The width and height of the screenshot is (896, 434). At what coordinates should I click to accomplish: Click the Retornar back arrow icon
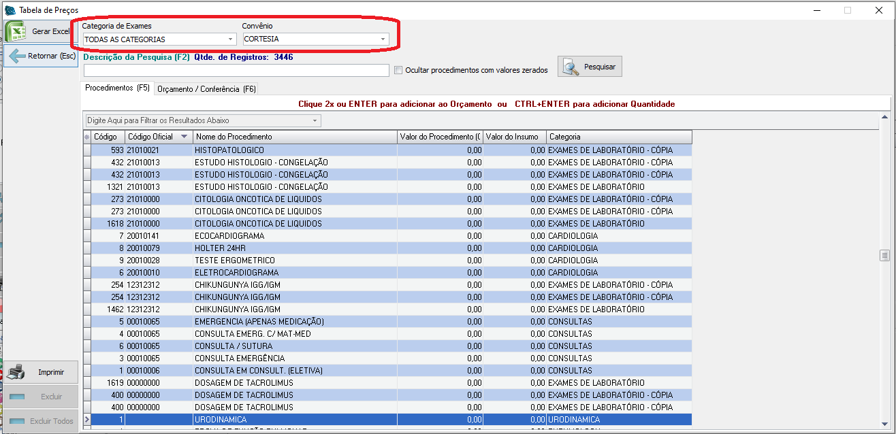point(17,56)
